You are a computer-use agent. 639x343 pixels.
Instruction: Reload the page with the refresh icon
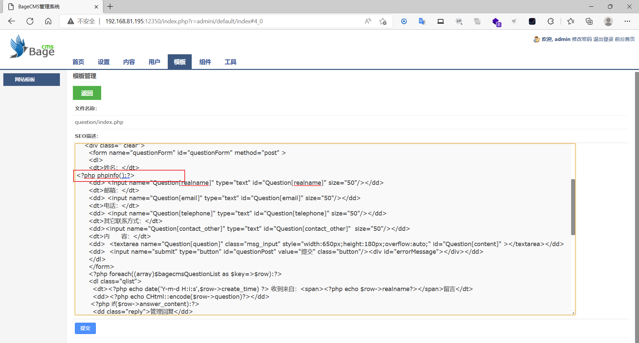click(x=30, y=21)
